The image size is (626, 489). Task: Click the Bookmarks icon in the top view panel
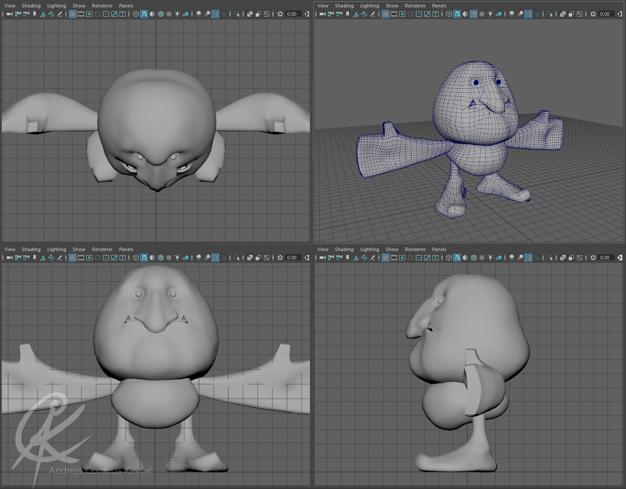point(35,14)
